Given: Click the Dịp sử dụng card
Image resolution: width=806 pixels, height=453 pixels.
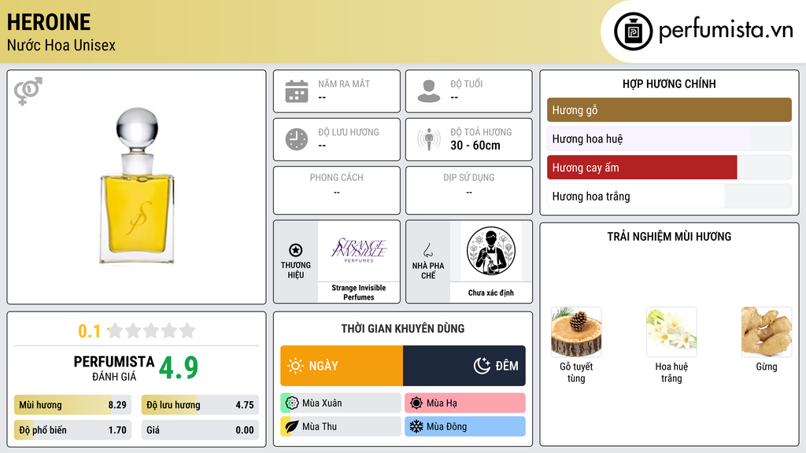Looking at the screenshot, I should click(469, 190).
